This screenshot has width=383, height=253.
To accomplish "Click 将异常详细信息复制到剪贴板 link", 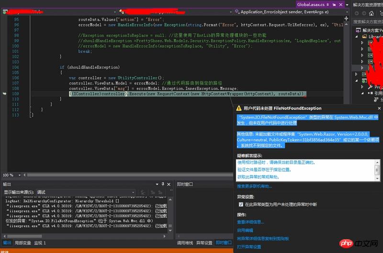I will point(263,239).
